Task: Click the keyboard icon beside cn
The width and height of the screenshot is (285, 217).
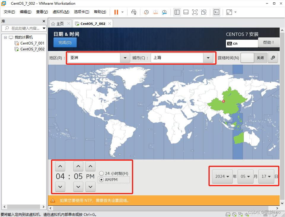Action: (x=230, y=44)
